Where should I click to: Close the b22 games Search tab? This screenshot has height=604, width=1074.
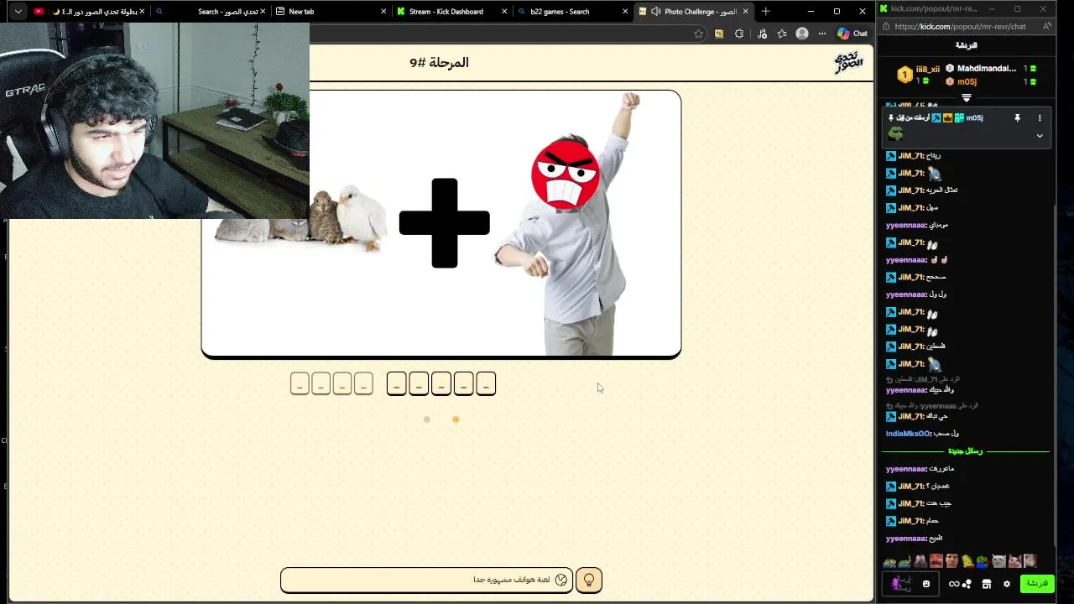[625, 12]
